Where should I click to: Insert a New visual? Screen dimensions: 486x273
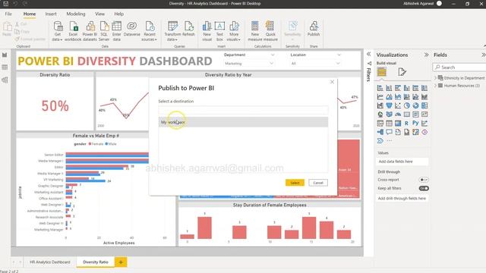click(x=207, y=31)
